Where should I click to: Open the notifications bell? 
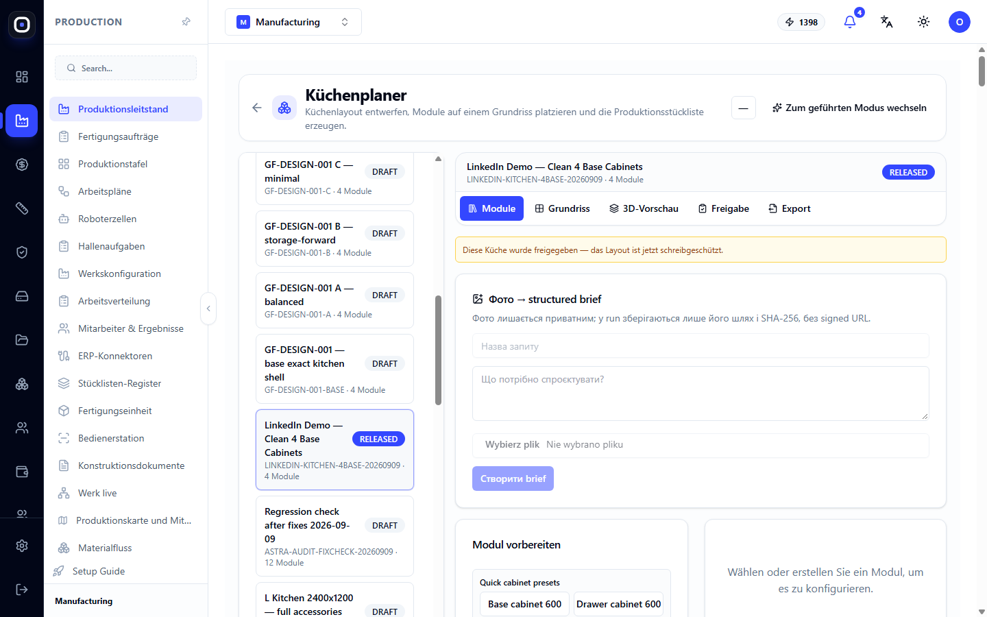[850, 22]
